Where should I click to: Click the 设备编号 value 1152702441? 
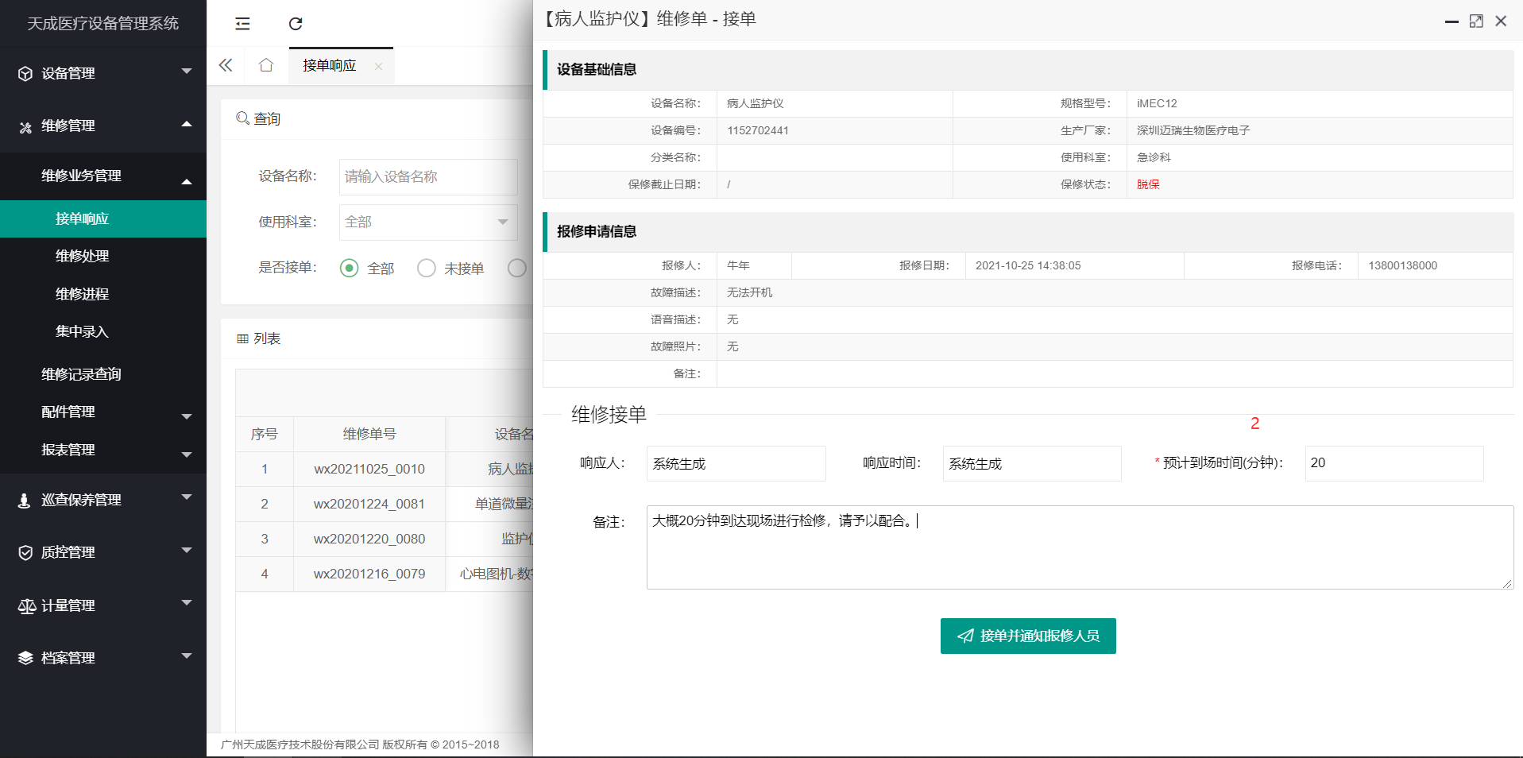[758, 130]
